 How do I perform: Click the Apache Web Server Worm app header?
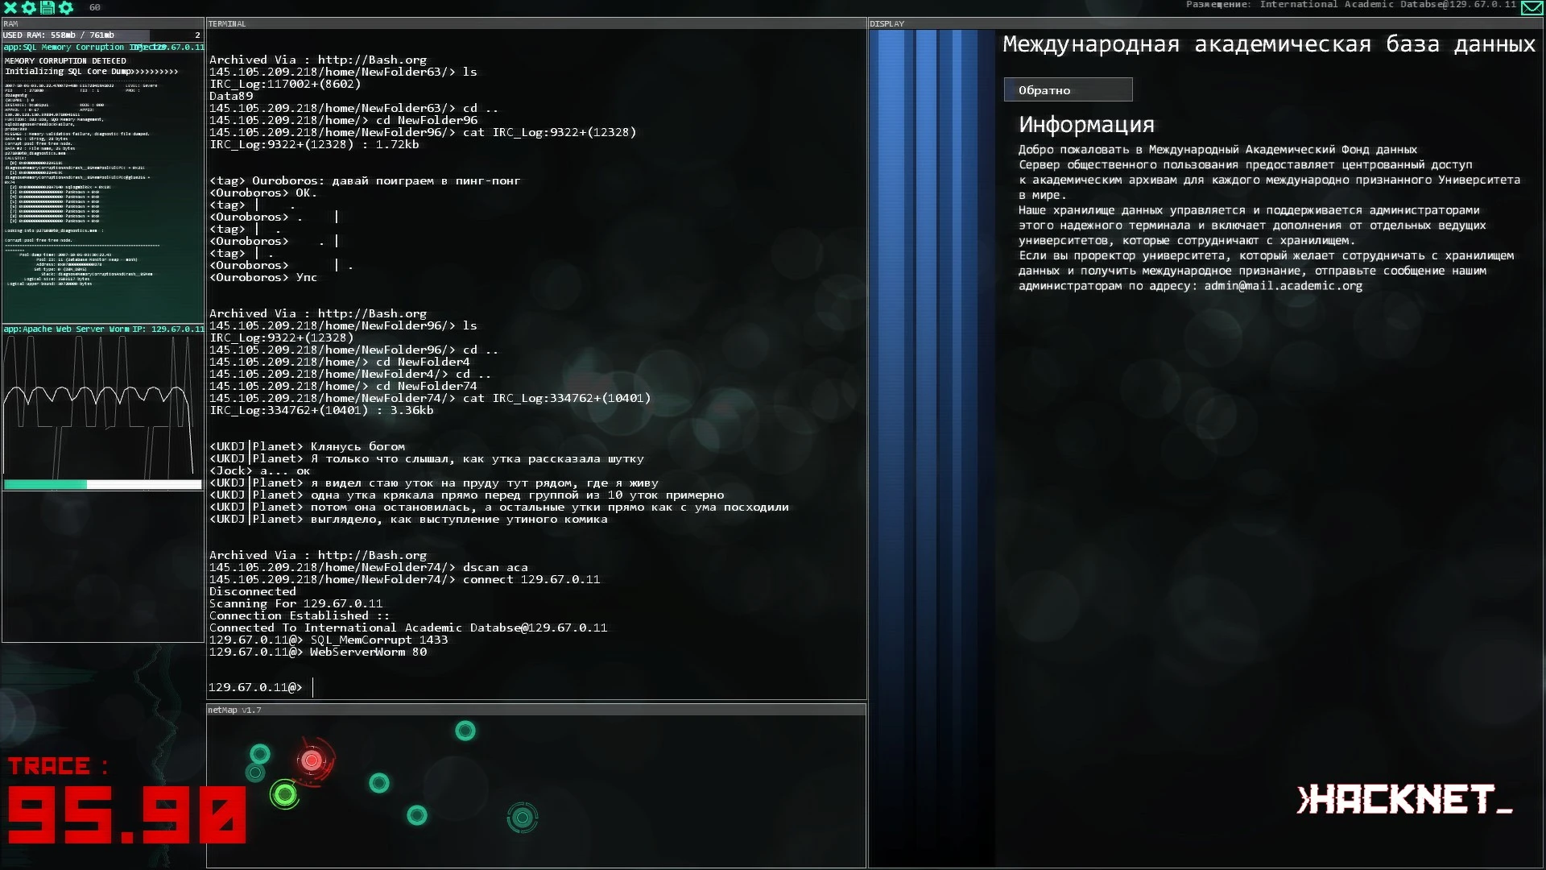click(x=103, y=329)
